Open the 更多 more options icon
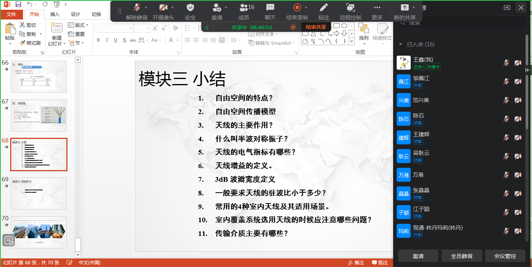 pyautogui.click(x=377, y=7)
